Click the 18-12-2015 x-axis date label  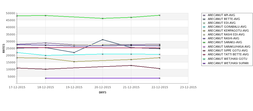(45, 87)
